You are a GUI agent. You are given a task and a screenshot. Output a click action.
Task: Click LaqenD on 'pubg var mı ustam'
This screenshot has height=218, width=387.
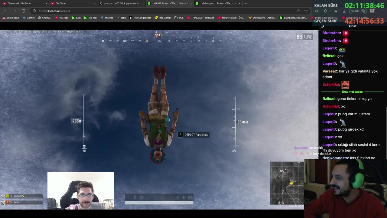(x=329, y=114)
